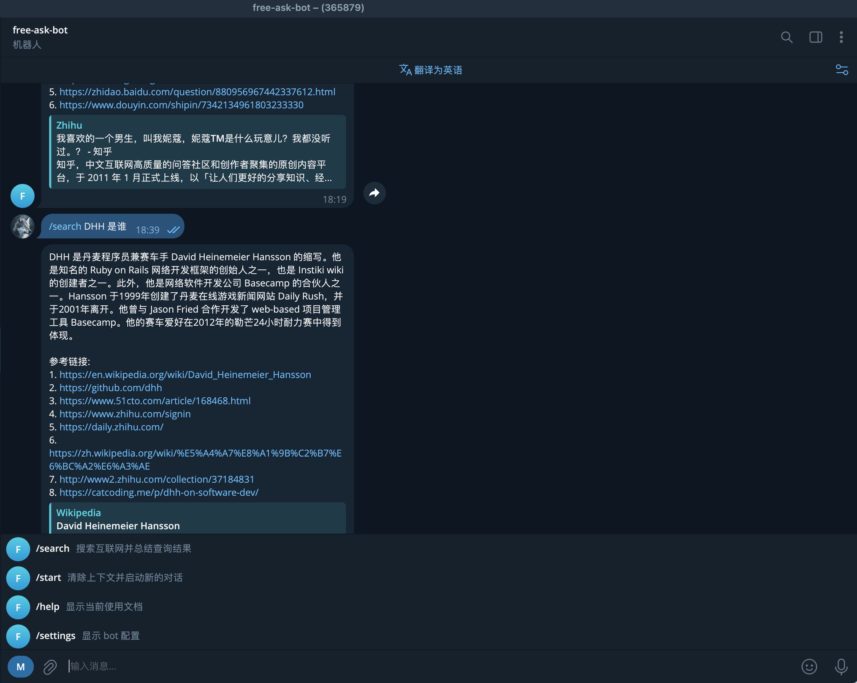Screen dimensions: 857x683
Task: Open search in the chat header
Action: [x=787, y=37]
